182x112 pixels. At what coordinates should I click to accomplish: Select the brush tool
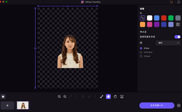point(101,97)
